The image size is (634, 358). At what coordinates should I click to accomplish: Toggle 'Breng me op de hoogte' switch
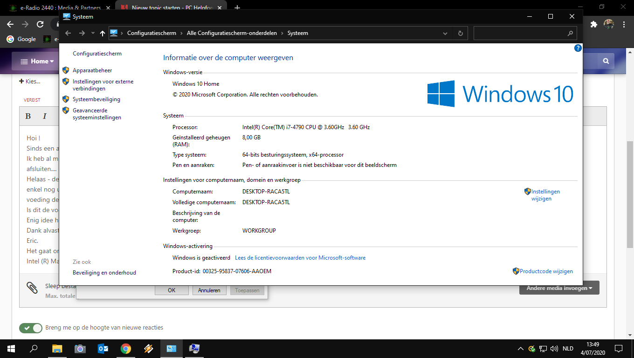pyautogui.click(x=31, y=328)
